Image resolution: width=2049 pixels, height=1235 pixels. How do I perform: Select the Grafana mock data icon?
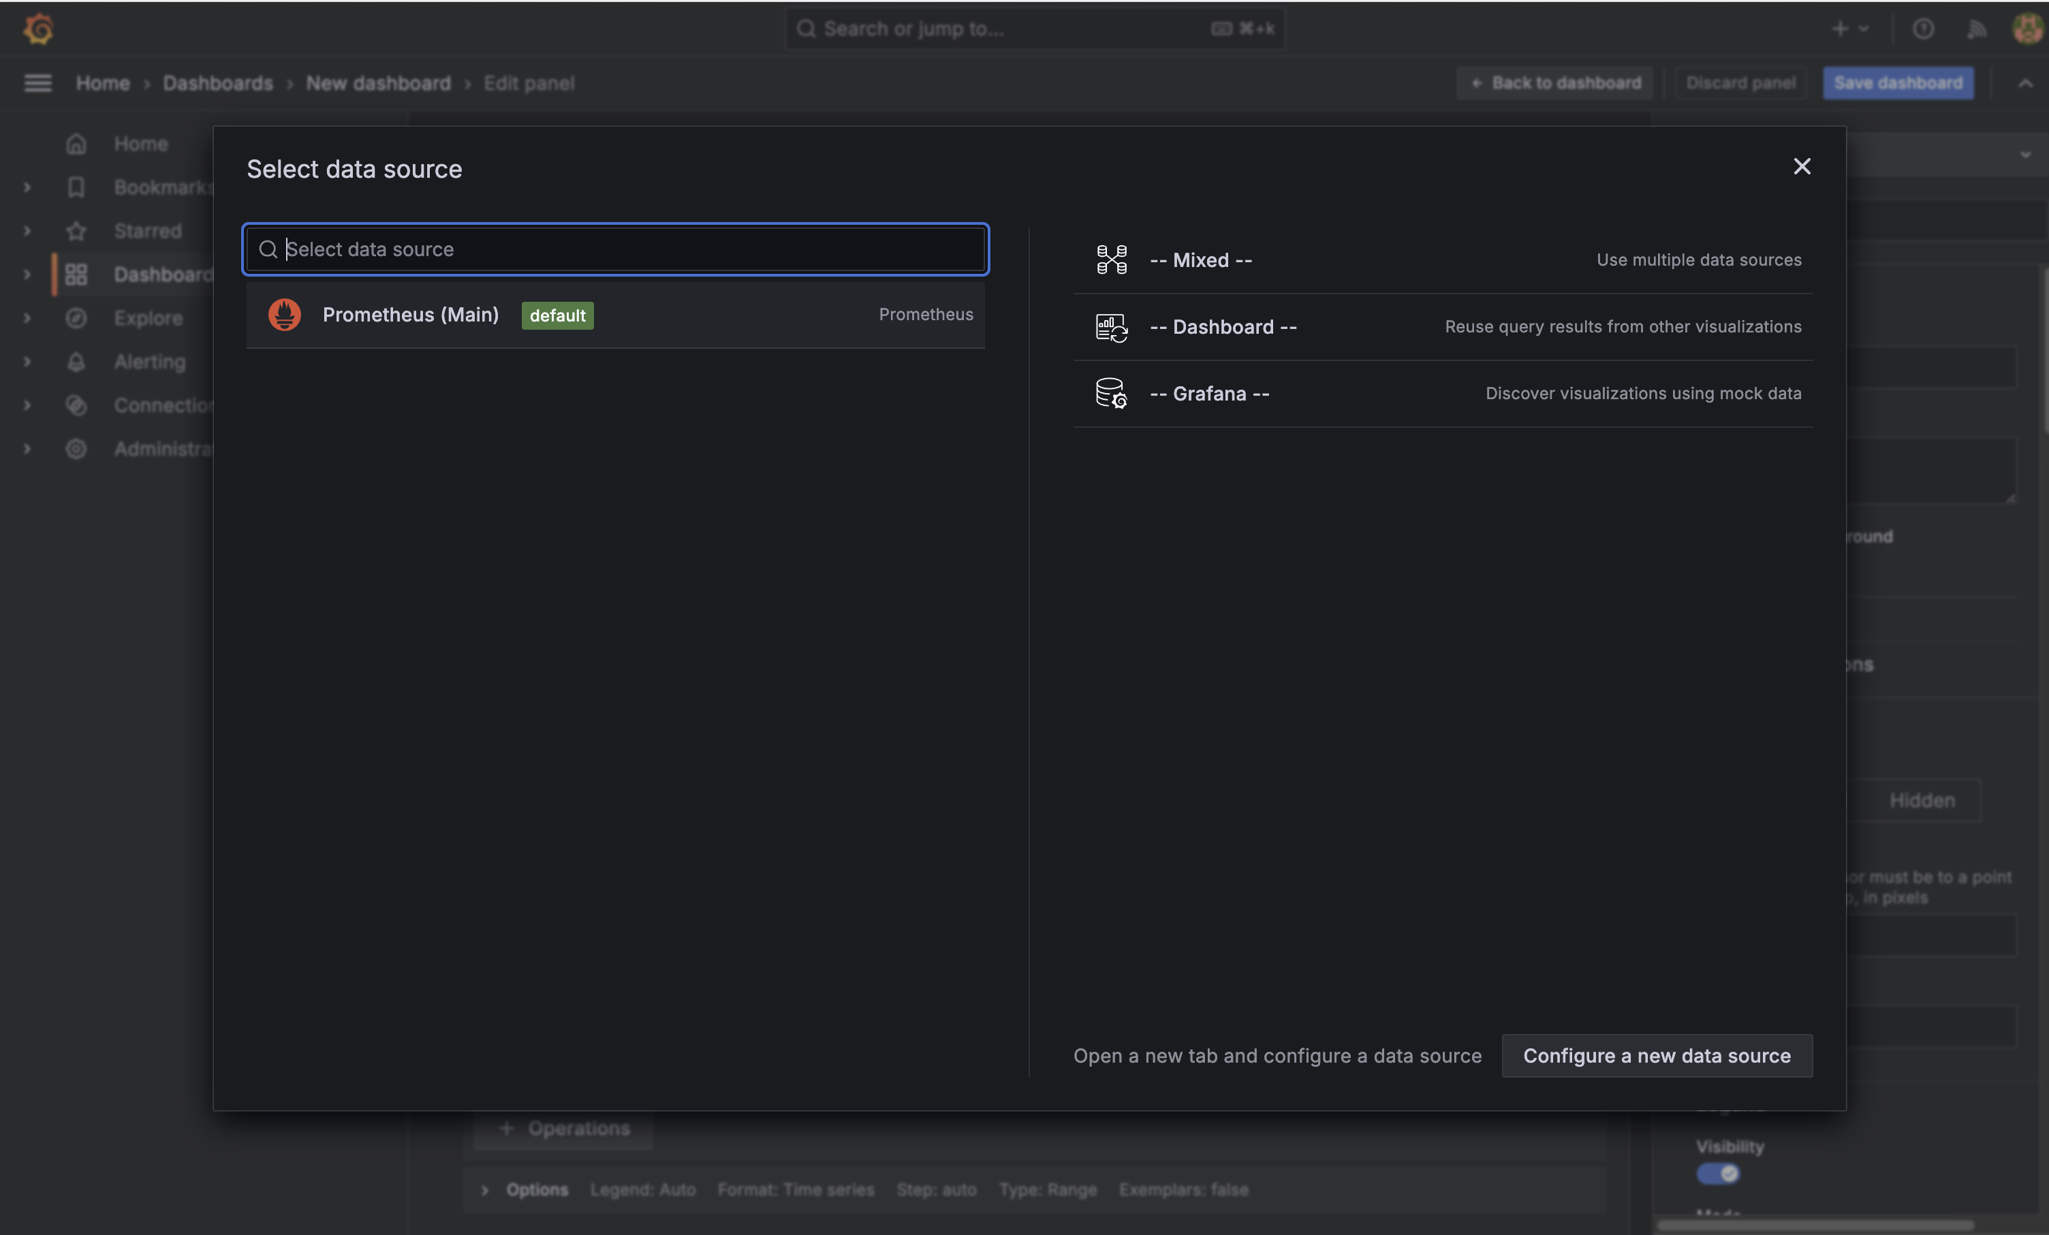[x=1111, y=393]
